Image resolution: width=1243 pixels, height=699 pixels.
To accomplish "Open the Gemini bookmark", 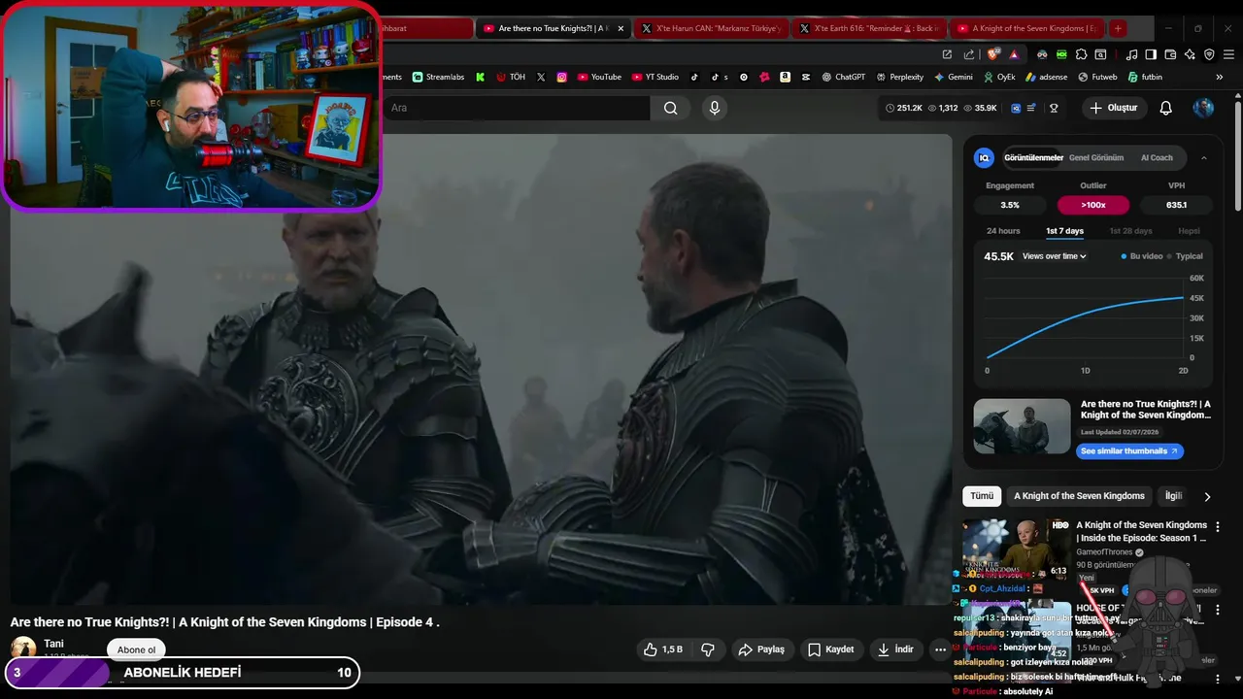I will pyautogui.click(x=954, y=77).
